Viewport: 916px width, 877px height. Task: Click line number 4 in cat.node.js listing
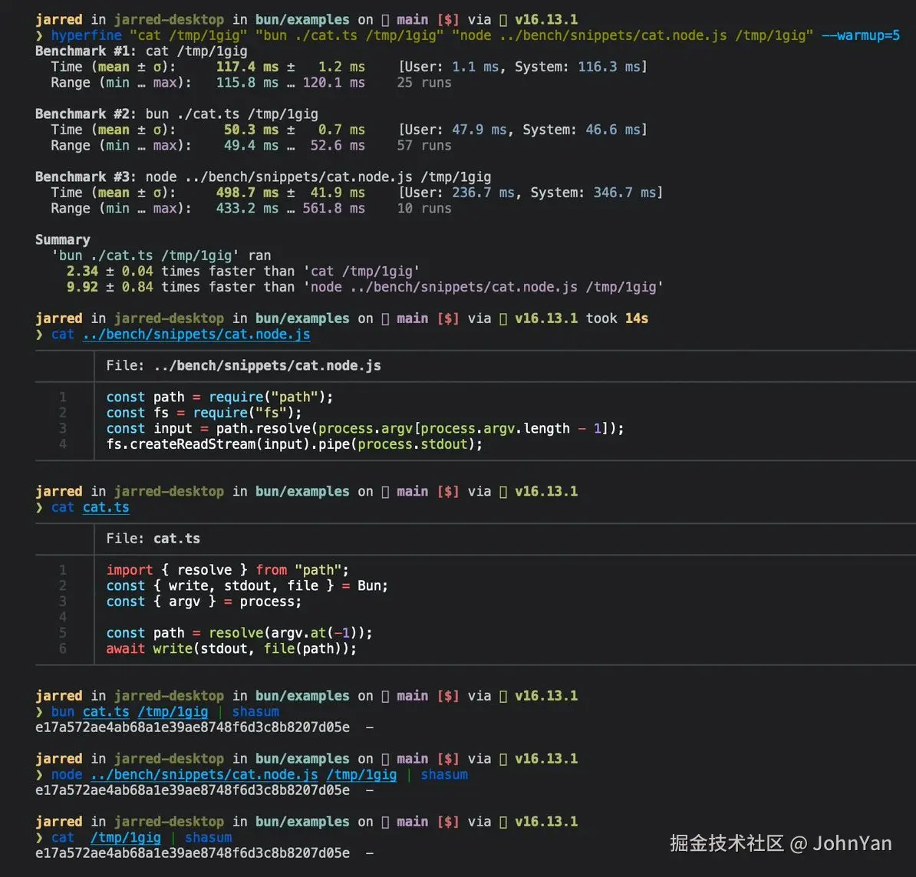click(x=62, y=444)
